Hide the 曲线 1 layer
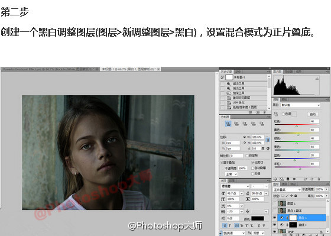 tap(274, 225)
